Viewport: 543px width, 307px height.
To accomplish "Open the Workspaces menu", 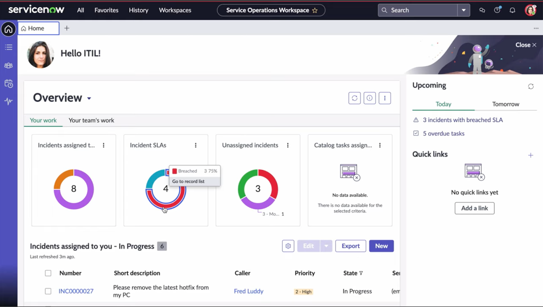I will [175, 10].
